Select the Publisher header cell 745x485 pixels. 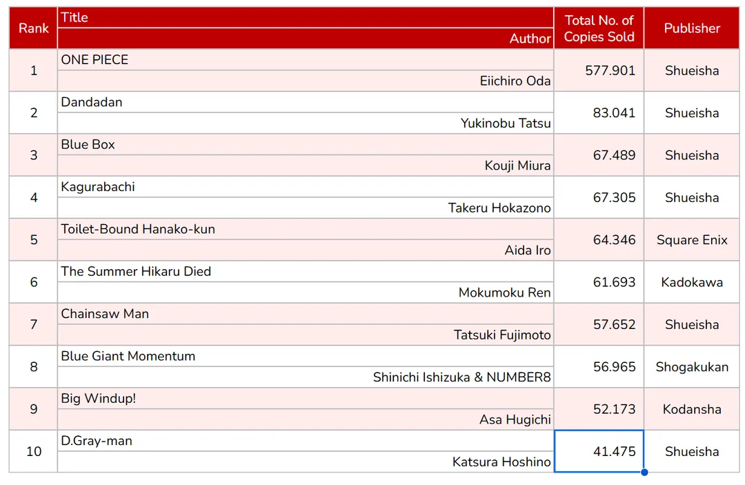click(x=692, y=28)
